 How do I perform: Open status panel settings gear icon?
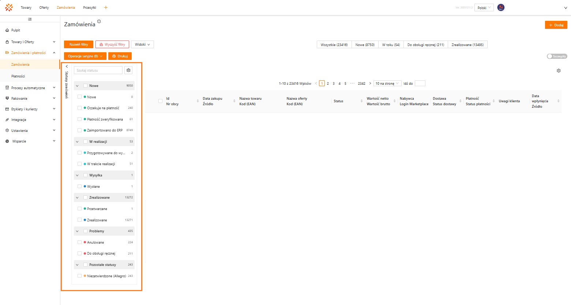point(128,70)
